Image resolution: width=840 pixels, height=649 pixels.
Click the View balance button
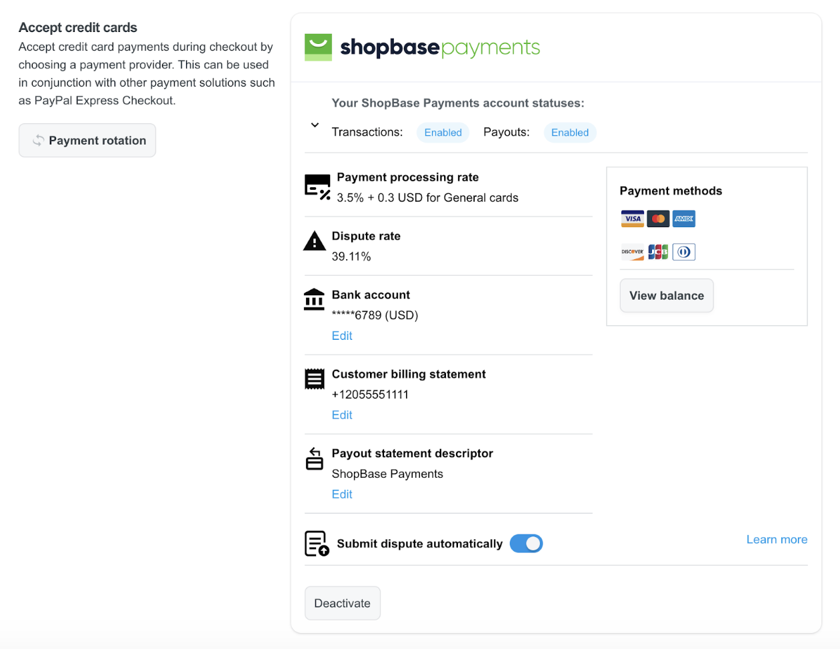(x=667, y=295)
